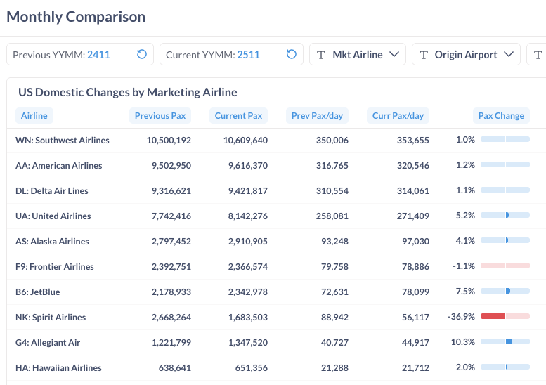Open the partially visible filter at far right
The width and height of the screenshot is (546, 385).
click(x=538, y=55)
